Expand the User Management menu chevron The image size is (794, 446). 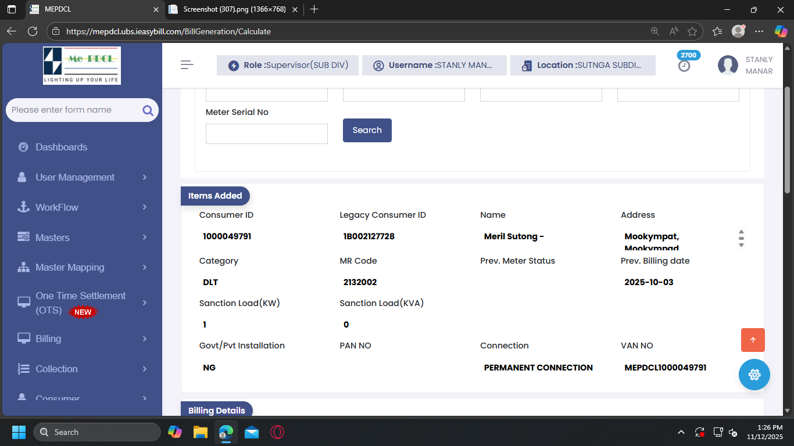(x=145, y=177)
